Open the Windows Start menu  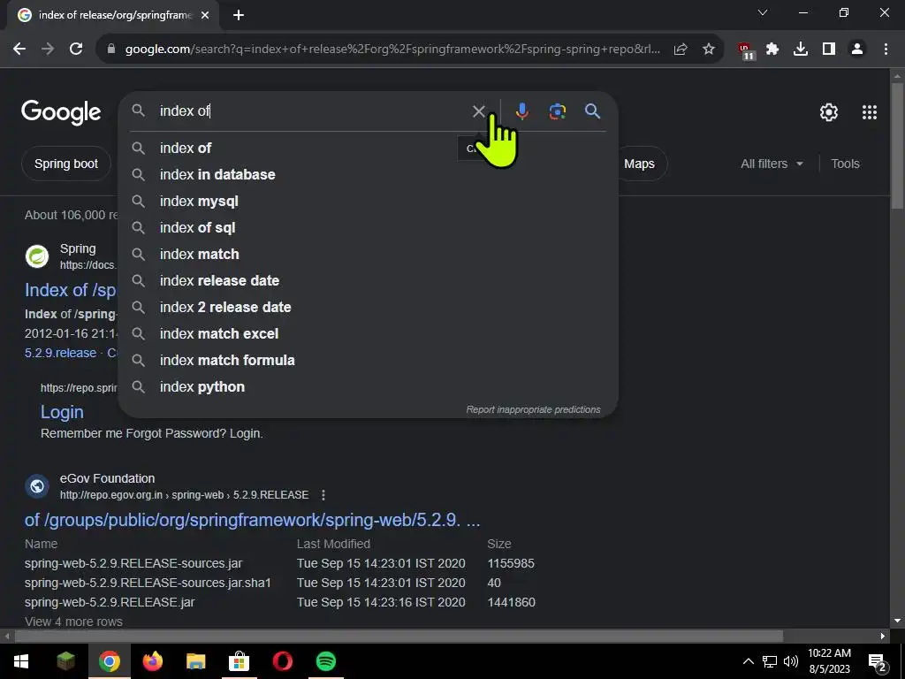21,661
